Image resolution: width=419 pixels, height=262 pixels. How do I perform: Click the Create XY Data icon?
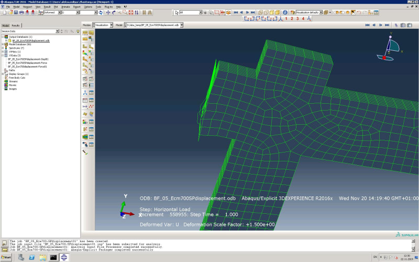pos(85,100)
